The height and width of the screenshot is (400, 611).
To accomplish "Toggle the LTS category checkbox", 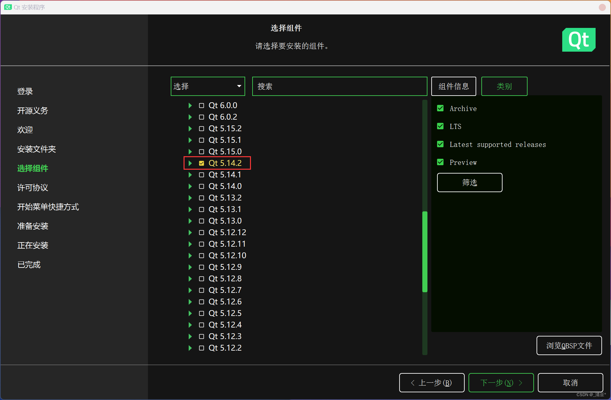I will (440, 126).
